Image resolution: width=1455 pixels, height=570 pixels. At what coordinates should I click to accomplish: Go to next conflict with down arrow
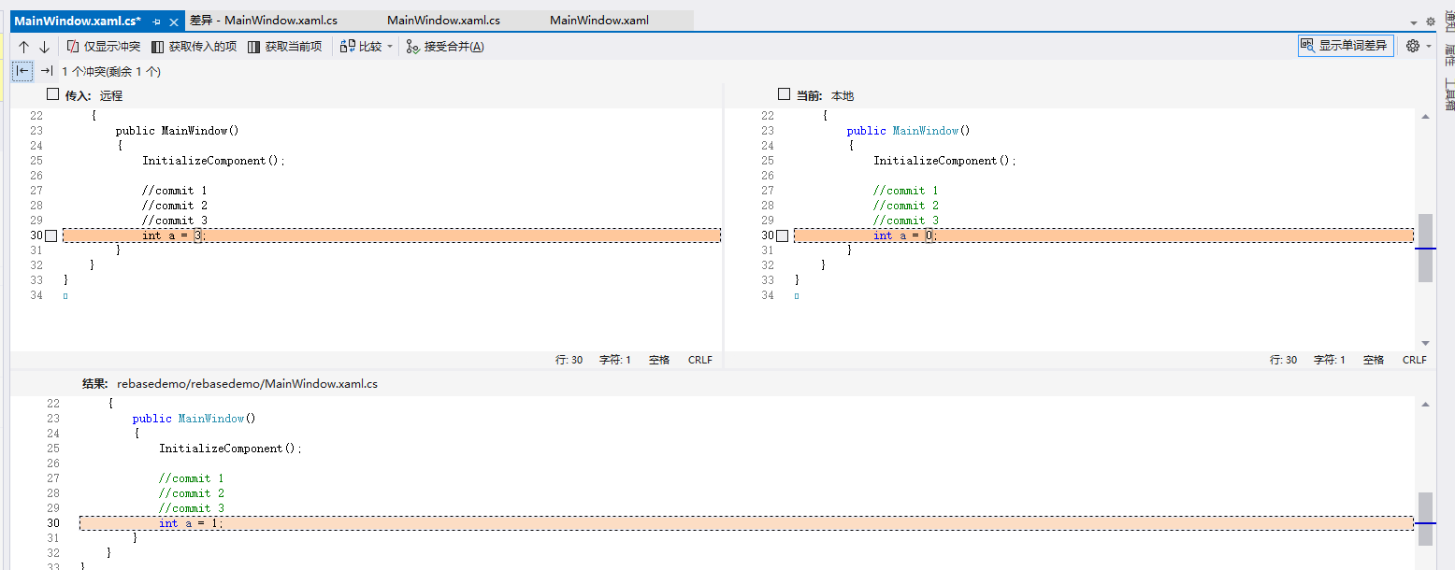[x=44, y=47]
